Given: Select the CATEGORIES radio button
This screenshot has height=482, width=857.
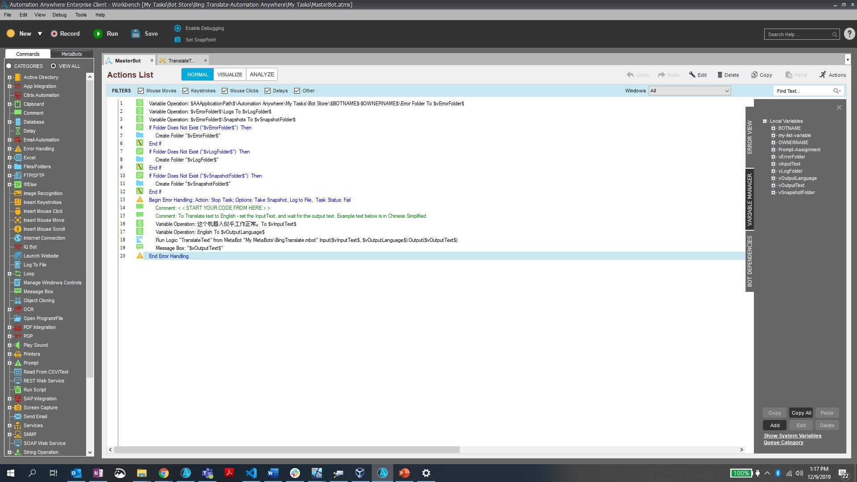Looking at the screenshot, I should pyautogui.click(x=8, y=66).
